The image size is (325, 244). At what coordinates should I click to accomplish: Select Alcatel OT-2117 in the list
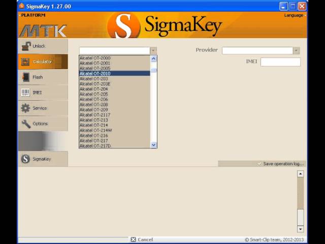pyautogui.click(x=115, y=115)
